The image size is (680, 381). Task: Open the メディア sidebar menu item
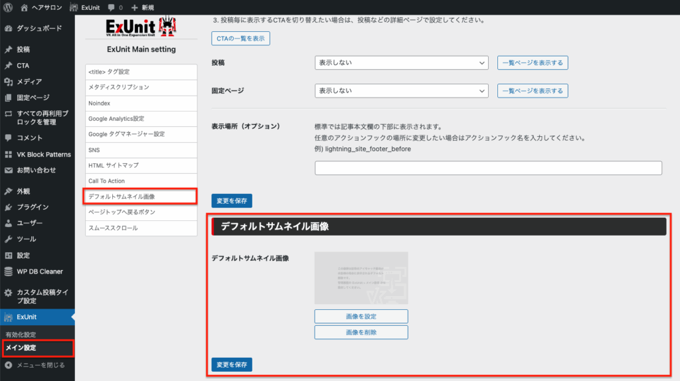pyautogui.click(x=29, y=82)
